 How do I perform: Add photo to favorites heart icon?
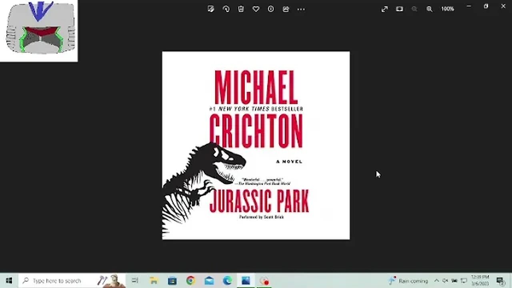pos(256,9)
